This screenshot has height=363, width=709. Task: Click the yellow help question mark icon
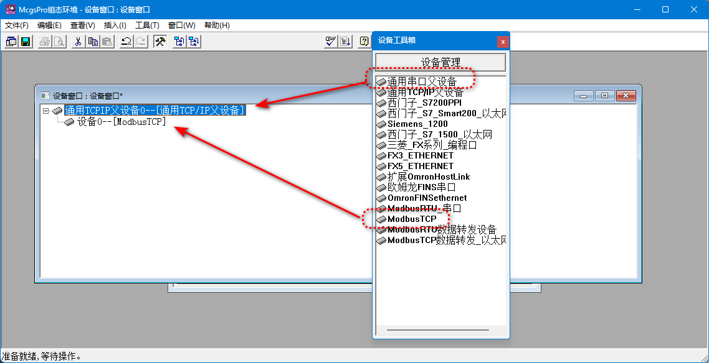click(x=364, y=42)
